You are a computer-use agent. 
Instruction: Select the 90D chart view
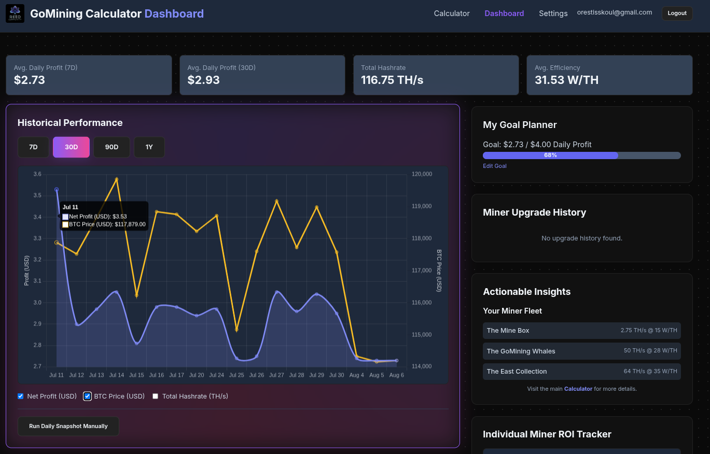112,147
